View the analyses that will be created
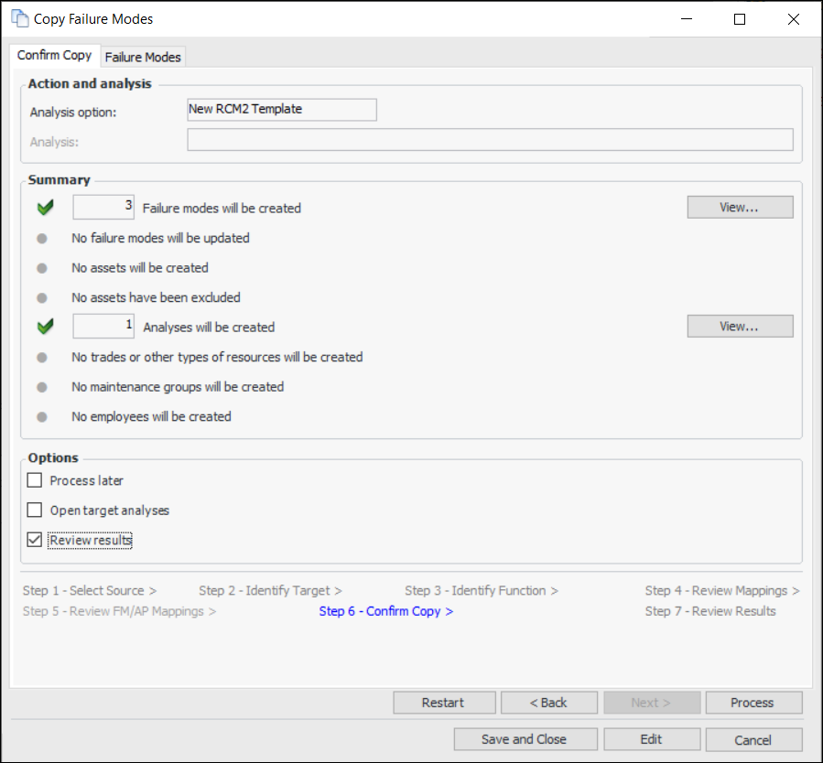This screenshot has width=823, height=763. click(x=740, y=327)
